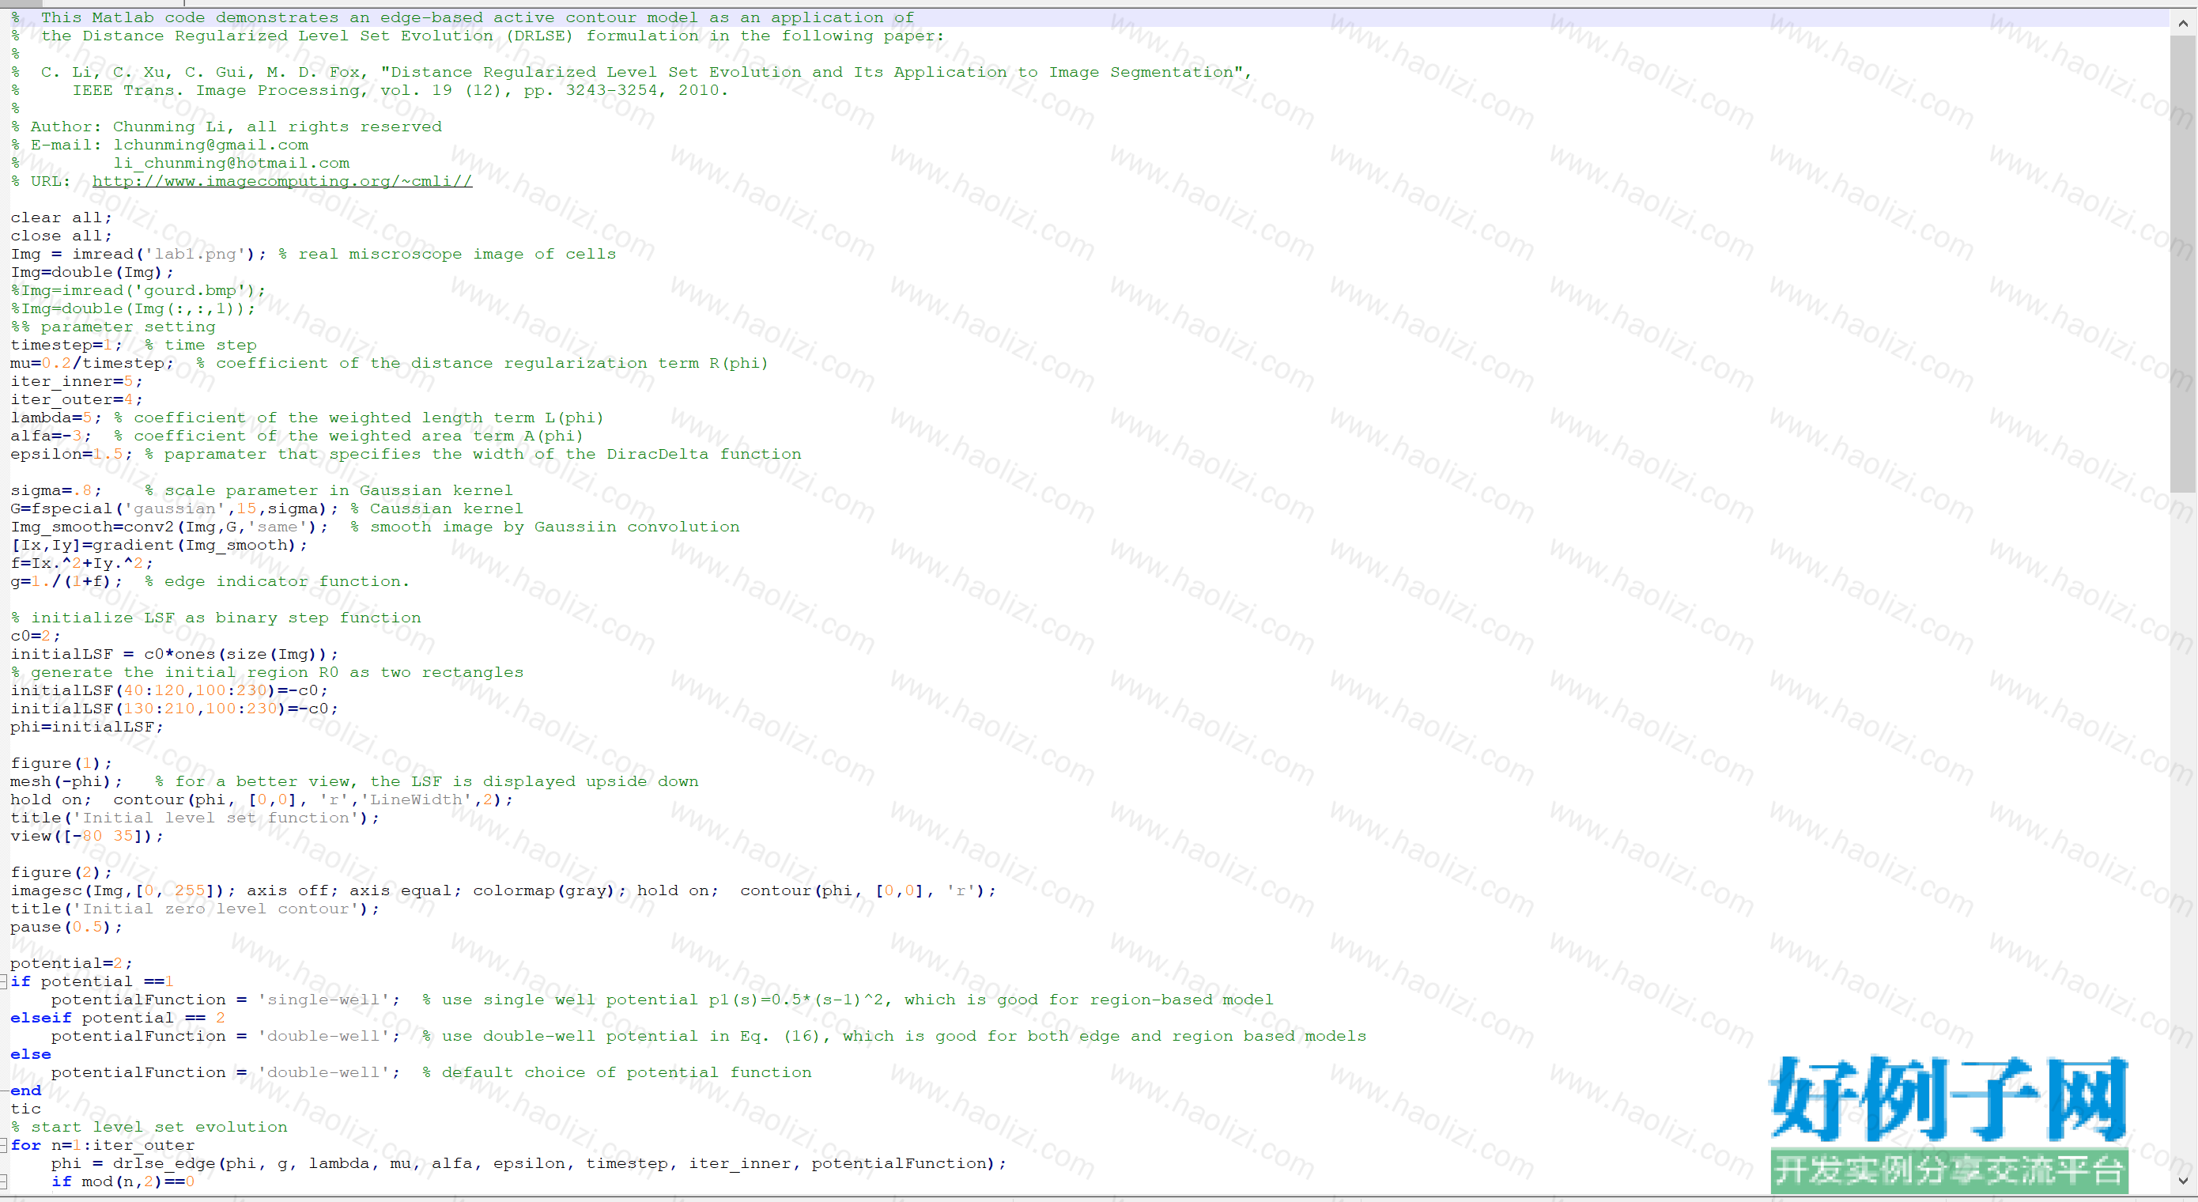The width and height of the screenshot is (2198, 1202).
Task: Click the '% initialize LSF as binary step function' comment
Action: (216, 618)
